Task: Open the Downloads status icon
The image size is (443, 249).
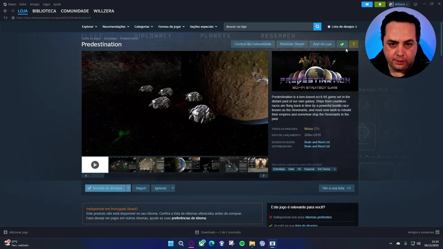Action: pyautogui.click(x=197, y=232)
